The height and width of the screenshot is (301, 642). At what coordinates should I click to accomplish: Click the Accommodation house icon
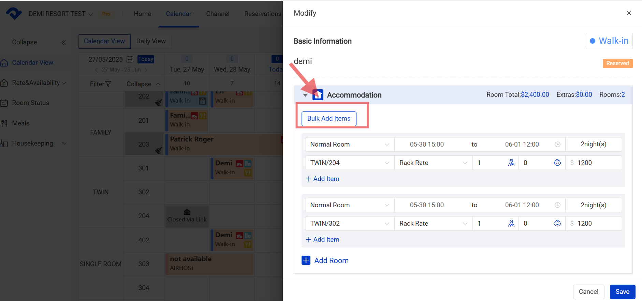coord(318,95)
